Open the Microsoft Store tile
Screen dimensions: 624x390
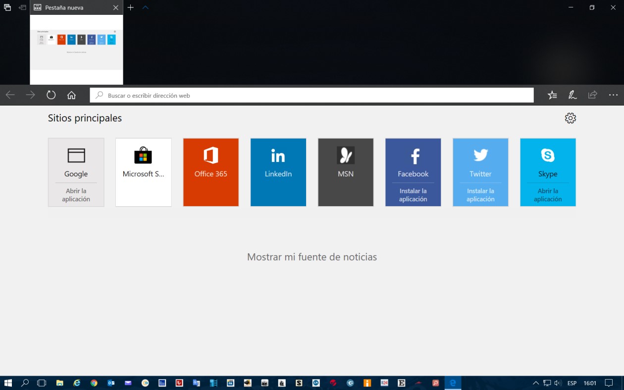click(144, 172)
